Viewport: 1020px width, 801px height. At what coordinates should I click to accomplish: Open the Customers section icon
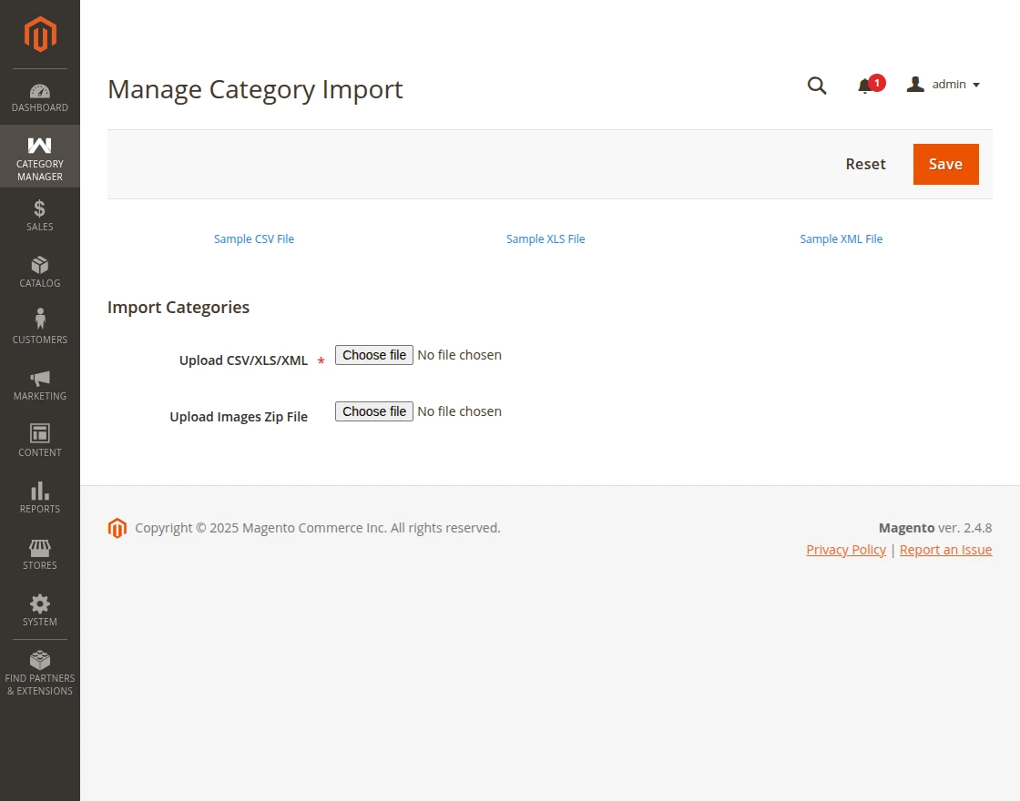[39, 328]
